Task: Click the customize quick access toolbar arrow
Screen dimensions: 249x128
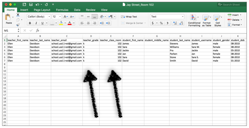Action: 53,5
